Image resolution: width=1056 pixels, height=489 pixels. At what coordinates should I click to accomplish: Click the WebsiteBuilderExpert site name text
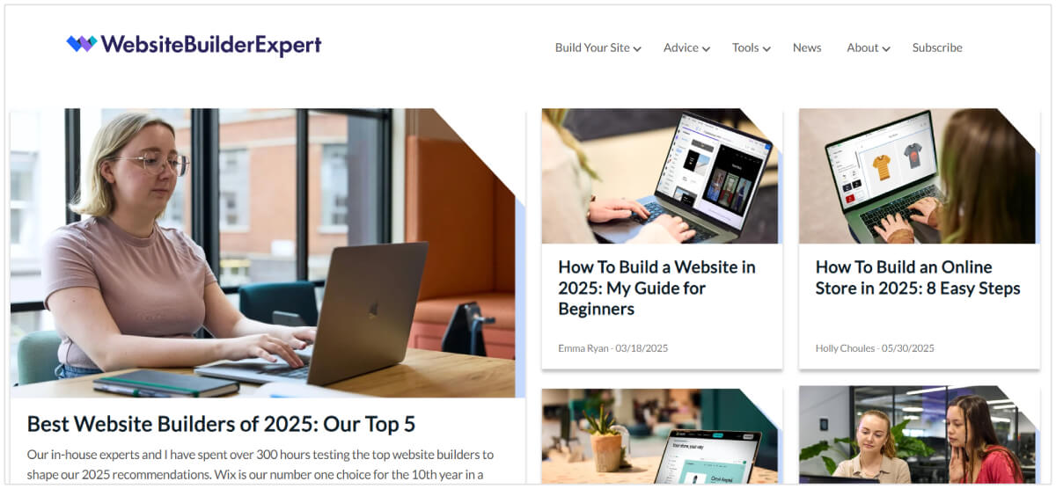coord(211,45)
